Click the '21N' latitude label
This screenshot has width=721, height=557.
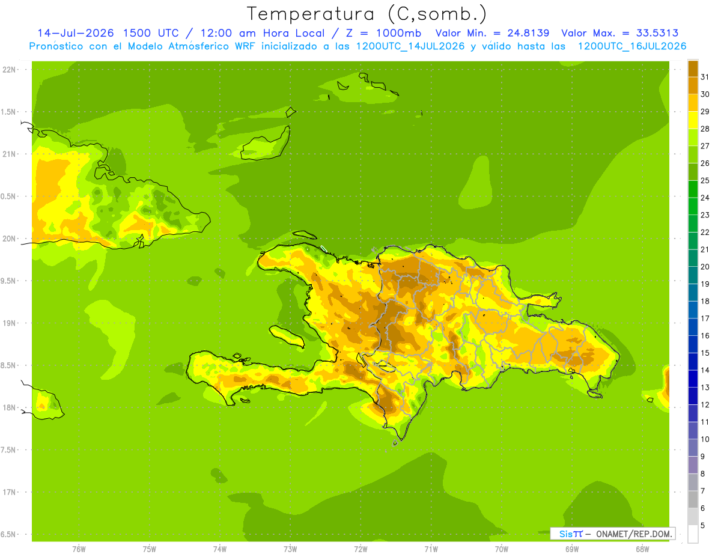point(10,154)
